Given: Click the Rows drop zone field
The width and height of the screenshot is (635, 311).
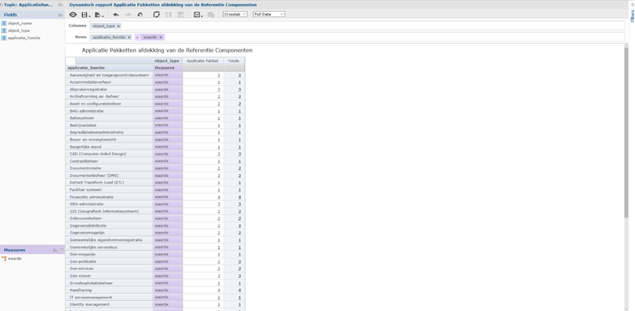Looking at the screenshot, I should click(357, 37).
